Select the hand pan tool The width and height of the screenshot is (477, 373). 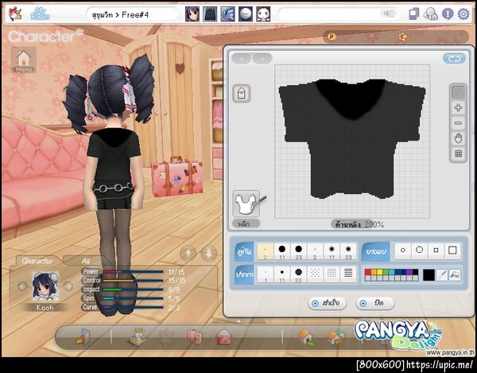coord(458,138)
